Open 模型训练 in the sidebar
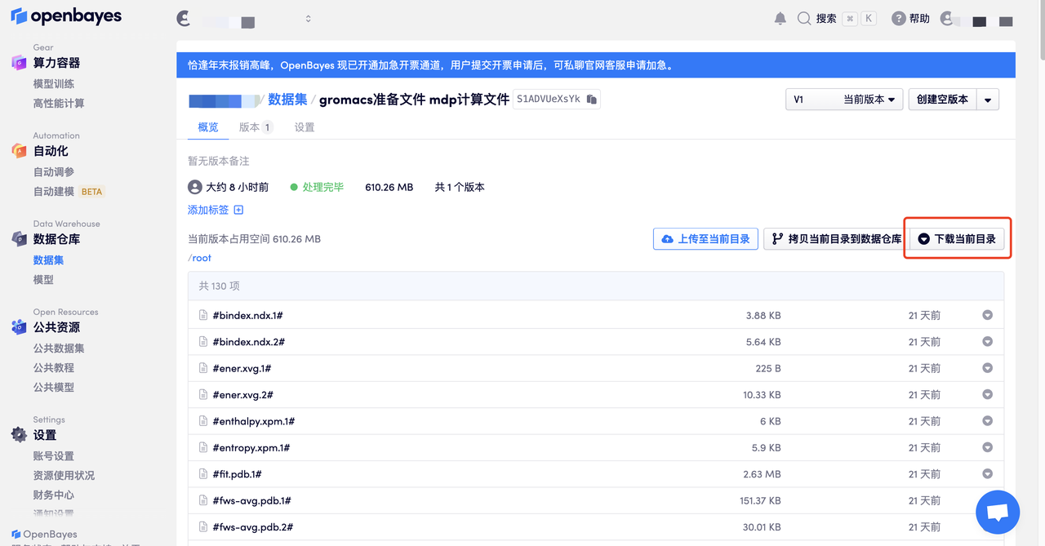 (x=54, y=84)
